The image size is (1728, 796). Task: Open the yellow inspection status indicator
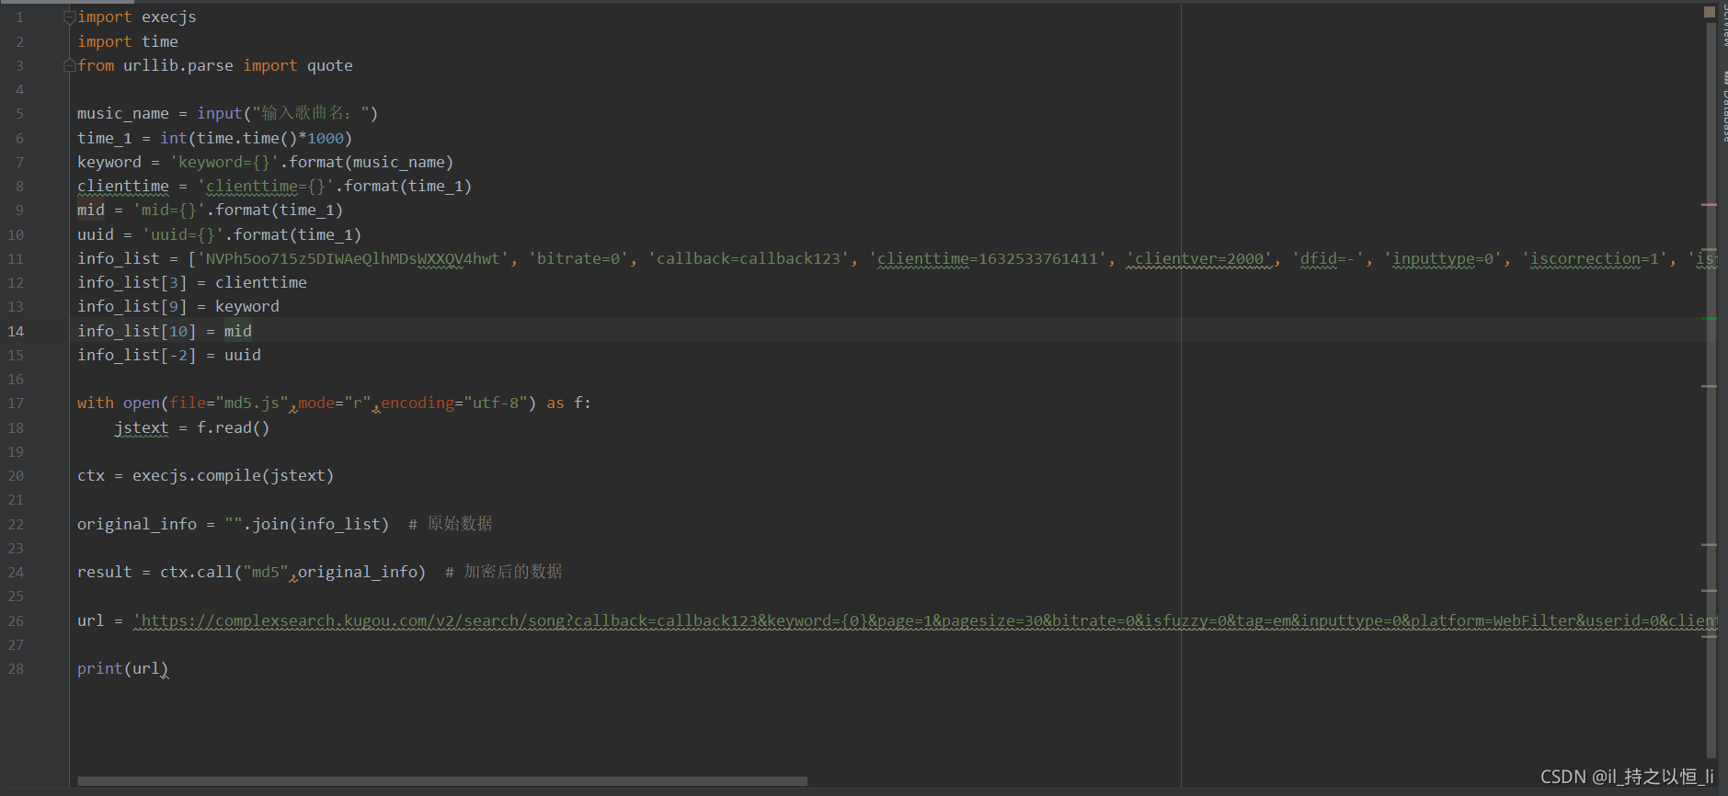[1710, 12]
